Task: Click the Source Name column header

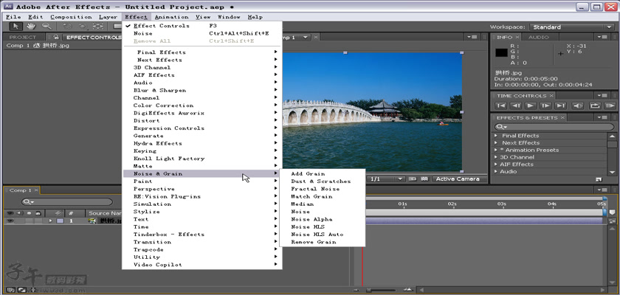Action: 103,213
